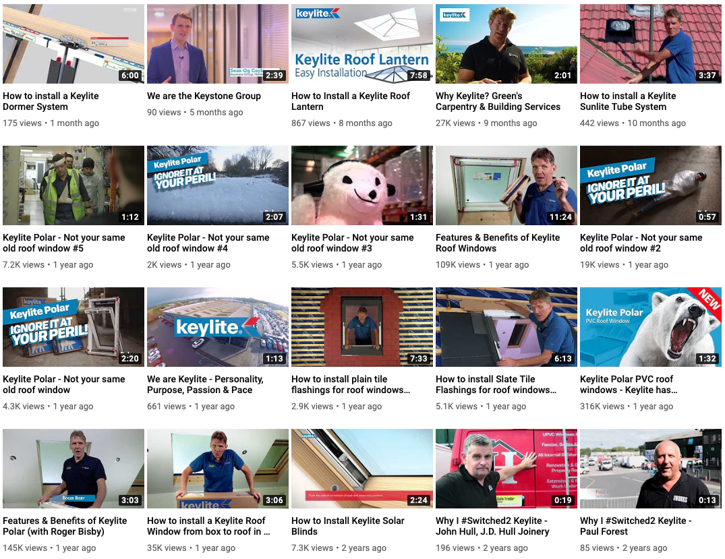Open the pink polar bear video thumbnail

pyautogui.click(x=362, y=185)
